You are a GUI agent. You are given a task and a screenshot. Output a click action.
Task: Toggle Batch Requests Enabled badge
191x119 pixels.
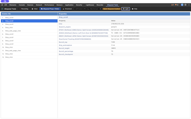[112, 9]
